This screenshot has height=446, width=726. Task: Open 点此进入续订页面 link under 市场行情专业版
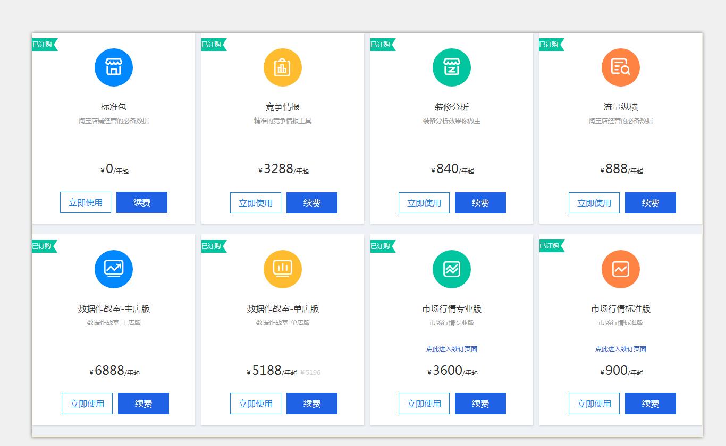coord(452,349)
